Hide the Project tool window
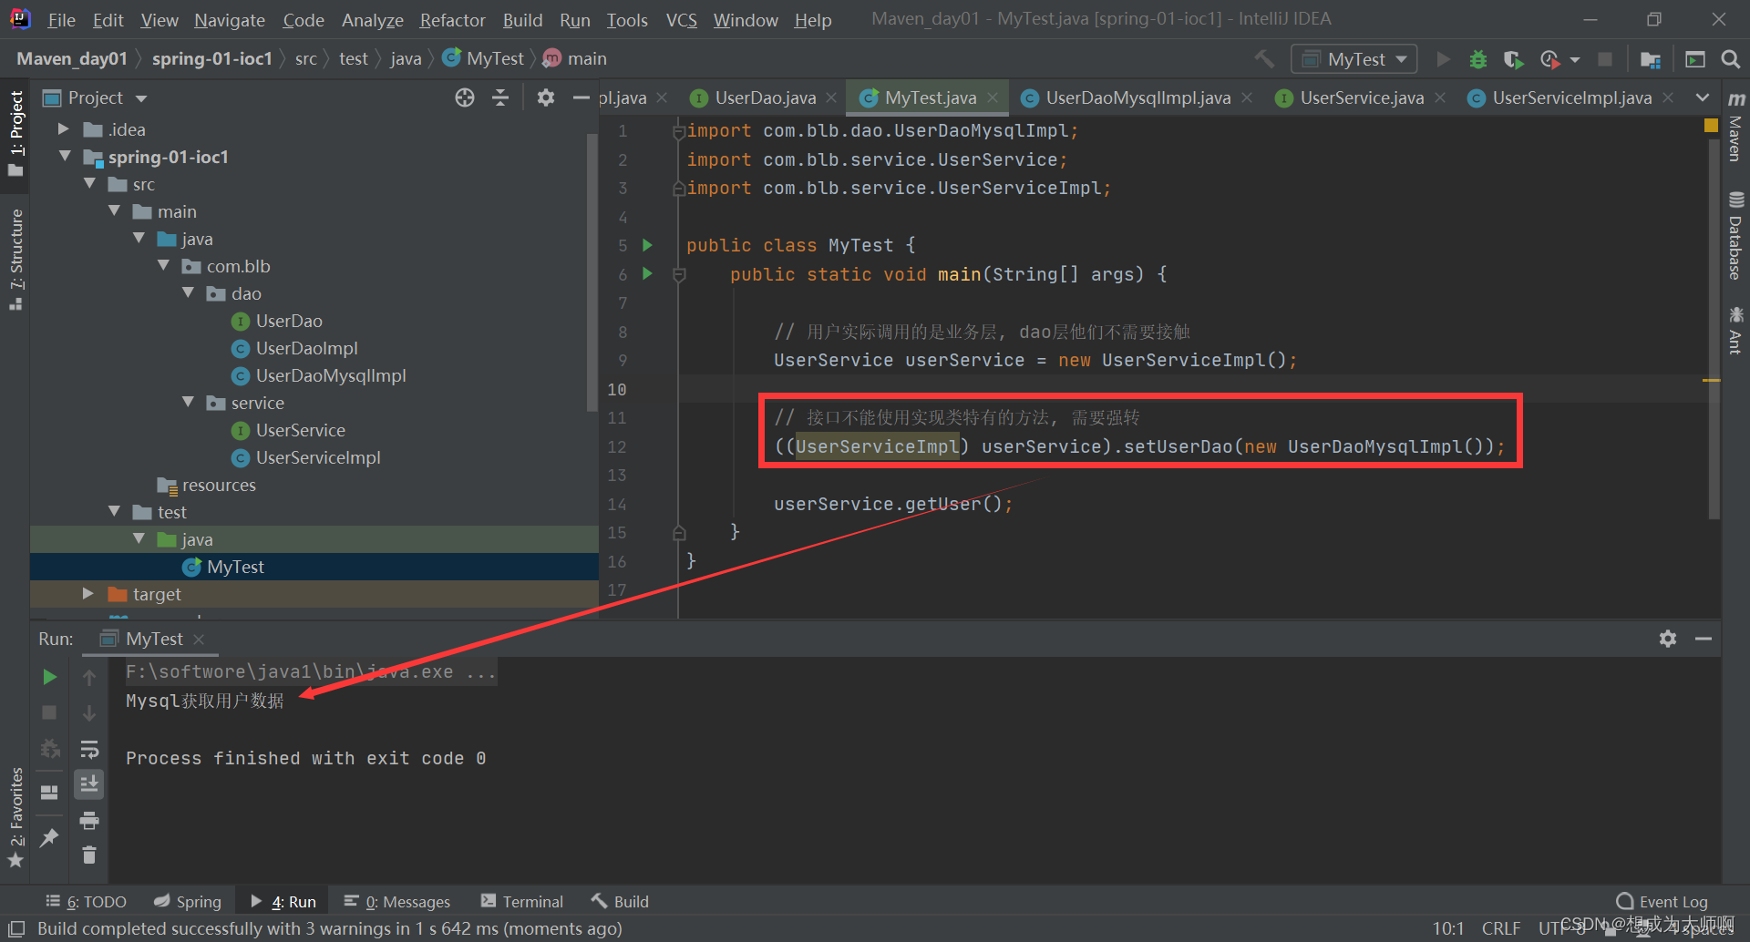Image resolution: width=1750 pixels, height=942 pixels. [582, 97]
